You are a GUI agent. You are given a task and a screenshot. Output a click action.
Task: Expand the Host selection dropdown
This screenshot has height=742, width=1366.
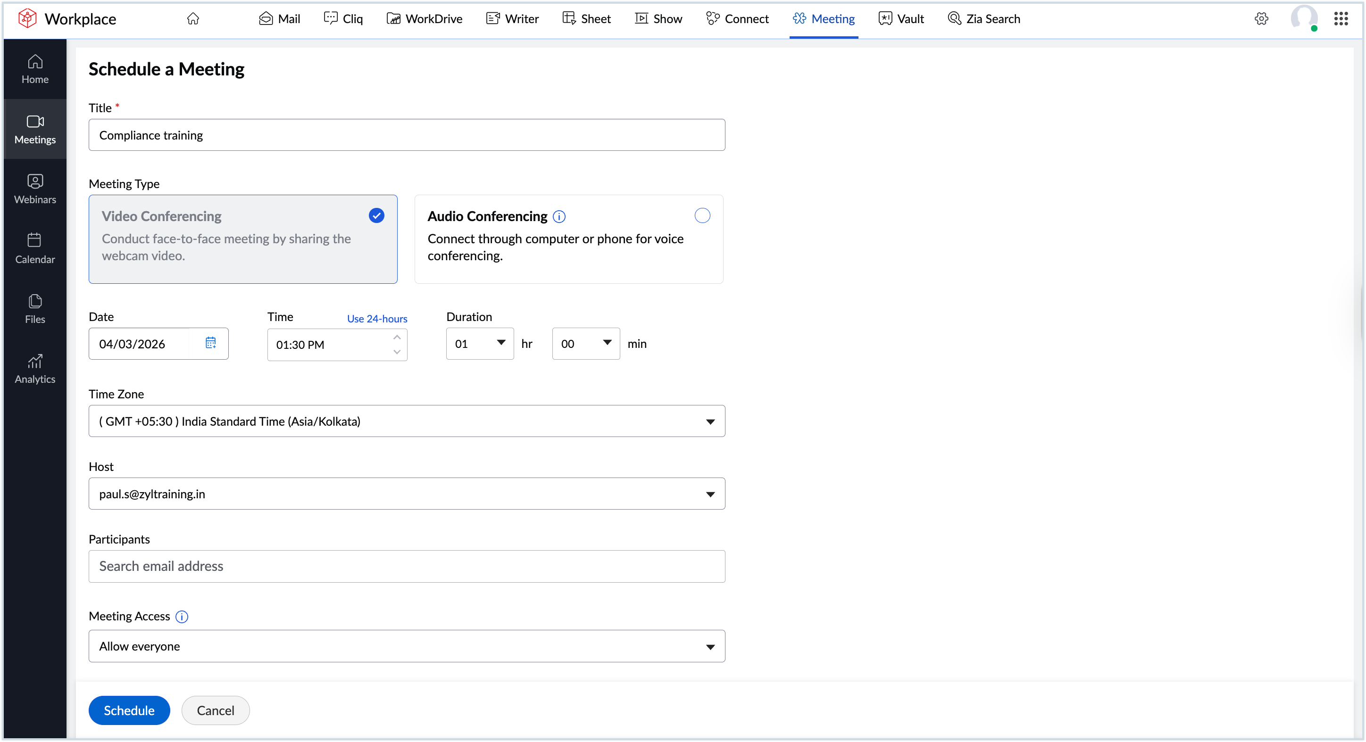(x=710, y=494)
